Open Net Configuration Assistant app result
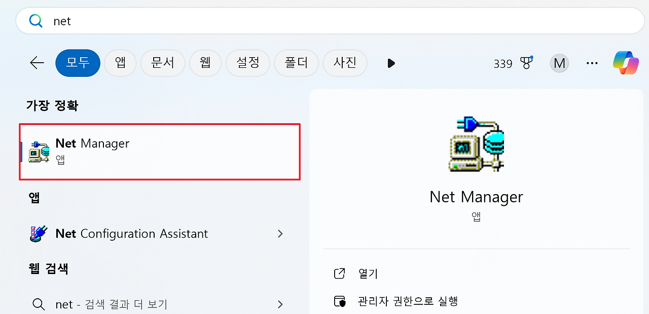The image size is (649, 314). pyautogui.click(x=160, y=234)
